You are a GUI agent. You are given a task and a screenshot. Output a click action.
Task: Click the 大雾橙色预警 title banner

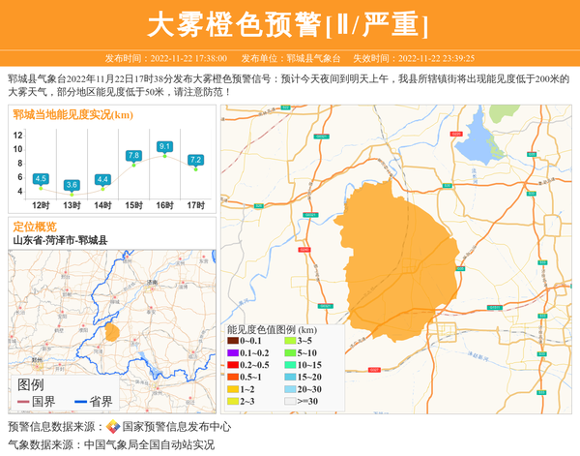[290, 23]
